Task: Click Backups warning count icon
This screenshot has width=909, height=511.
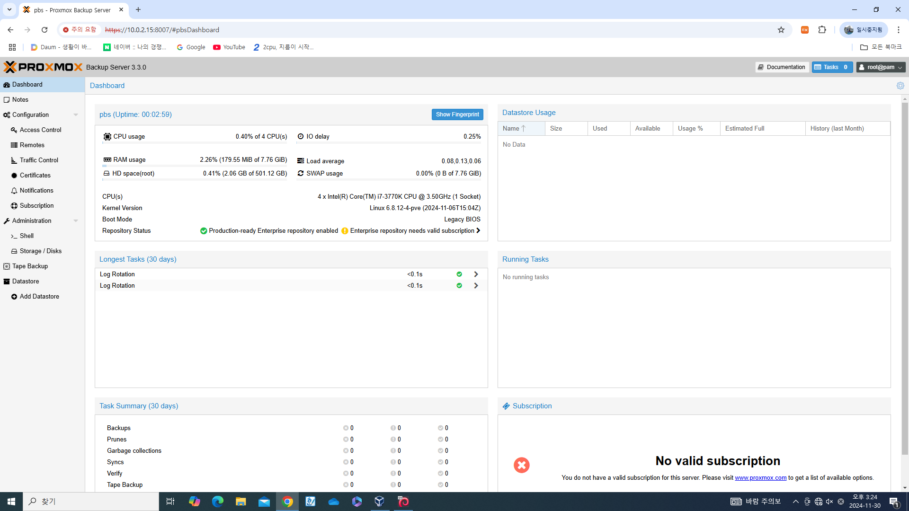Action: (x=393, y=428)
